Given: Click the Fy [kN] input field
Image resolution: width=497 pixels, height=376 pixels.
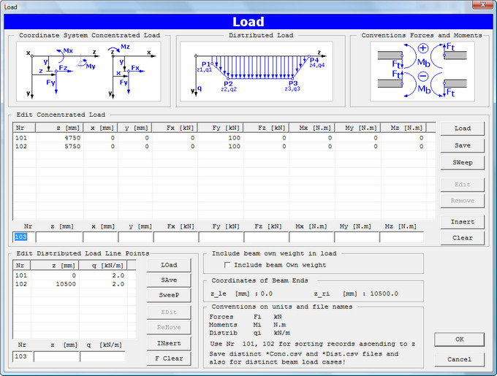Looking at the screenshot, I should tap(221, 237).
